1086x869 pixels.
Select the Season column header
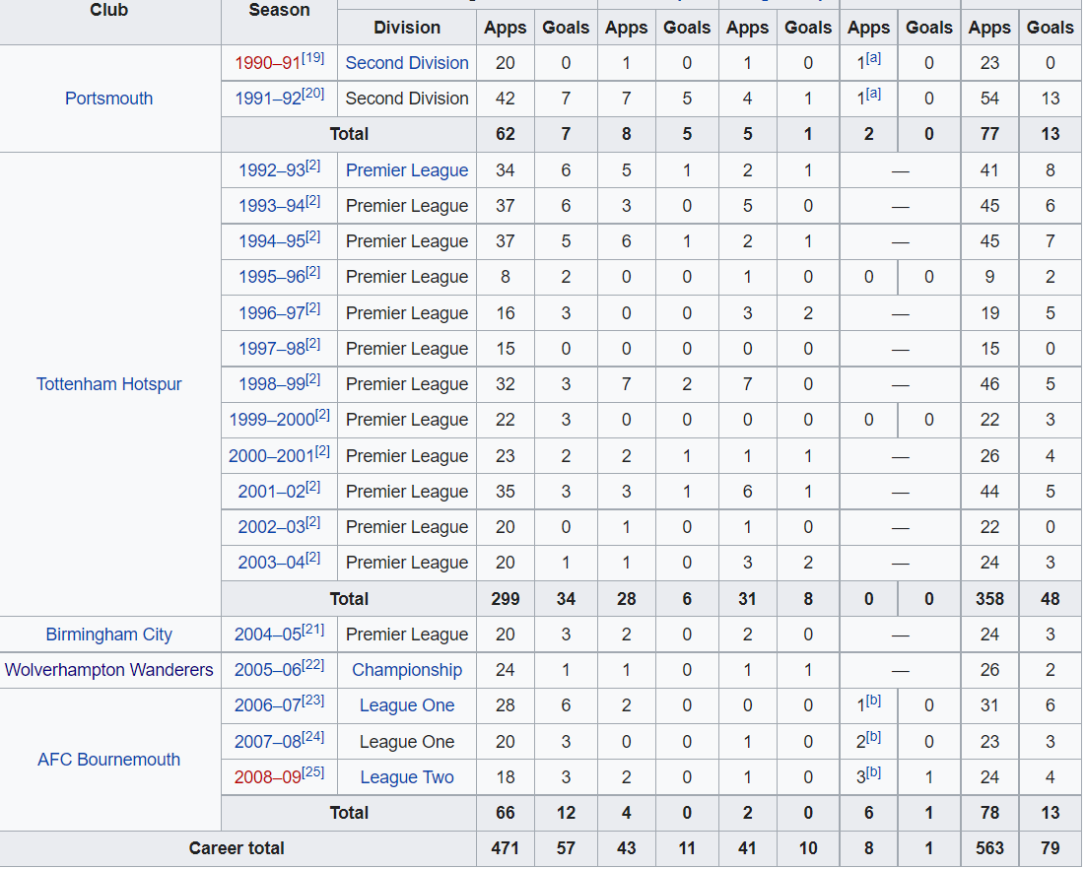(x=279, y=10)
